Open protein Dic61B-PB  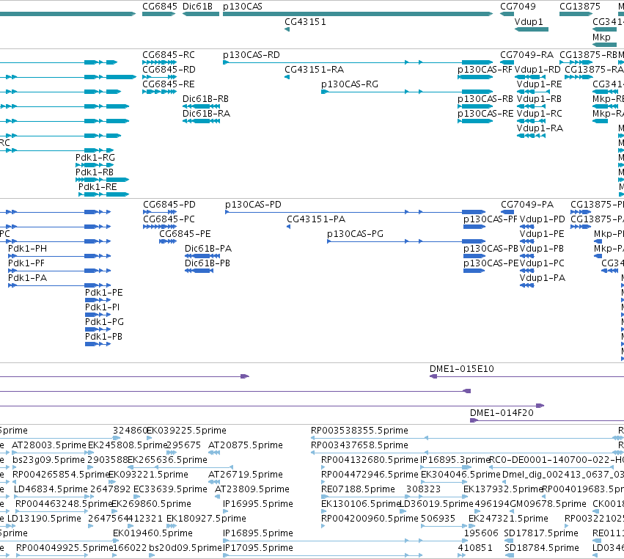tap(208, 263)
